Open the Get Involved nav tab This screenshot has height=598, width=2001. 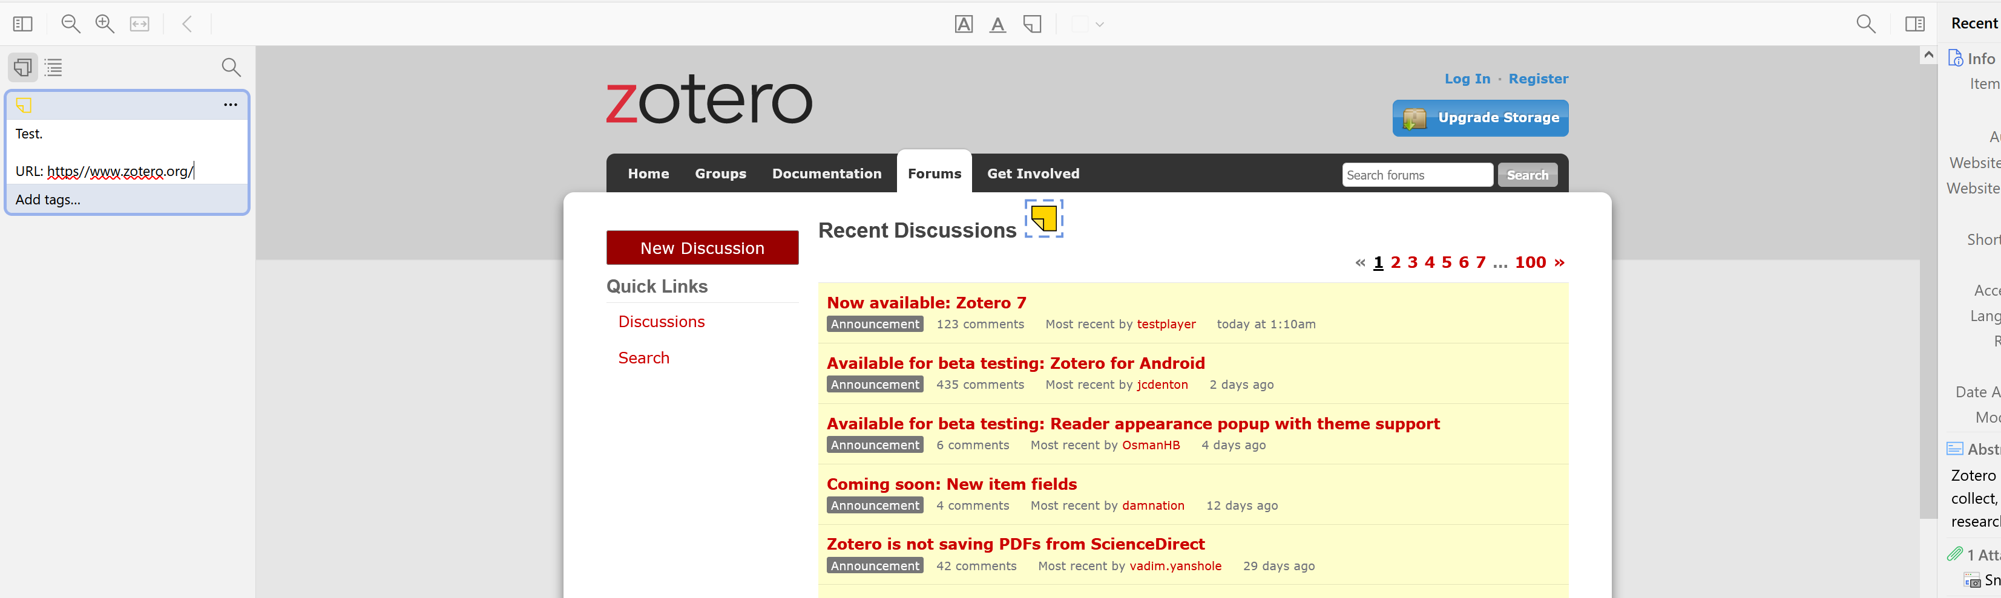1033,174
